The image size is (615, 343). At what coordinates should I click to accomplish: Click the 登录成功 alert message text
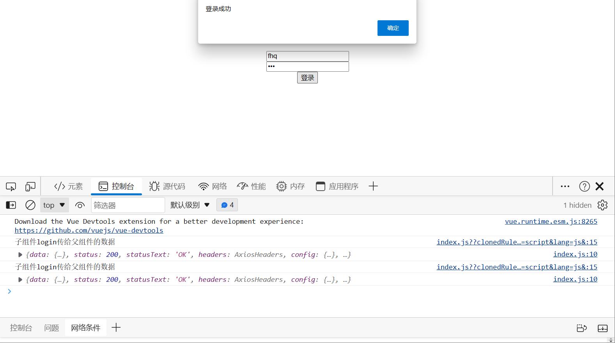coord(218,9)
